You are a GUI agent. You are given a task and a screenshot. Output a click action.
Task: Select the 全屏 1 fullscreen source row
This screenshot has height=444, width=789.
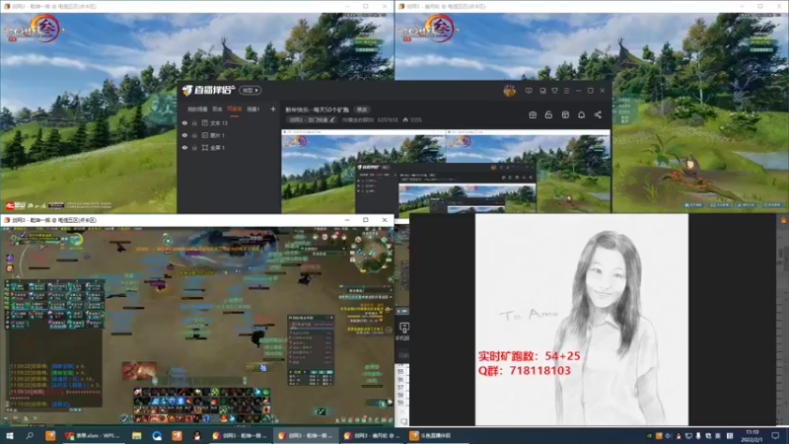pos(229,147)
